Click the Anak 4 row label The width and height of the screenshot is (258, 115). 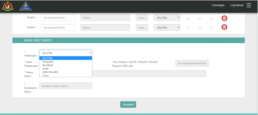coord(31,27)
